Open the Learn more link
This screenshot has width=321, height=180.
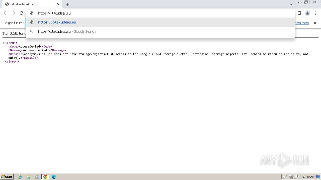(x=302, y=23)
